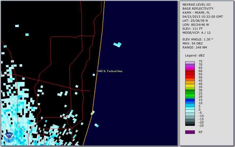Image resolution: width=235 pixels, height=147 pixels.
Task: Select the 'MAX: 54 DBZ' text
Action: click(x=193, y=43)
